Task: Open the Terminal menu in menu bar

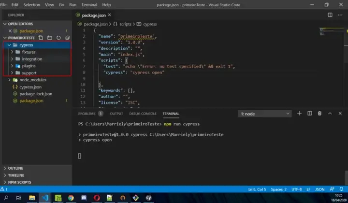Action: (88, 4)
